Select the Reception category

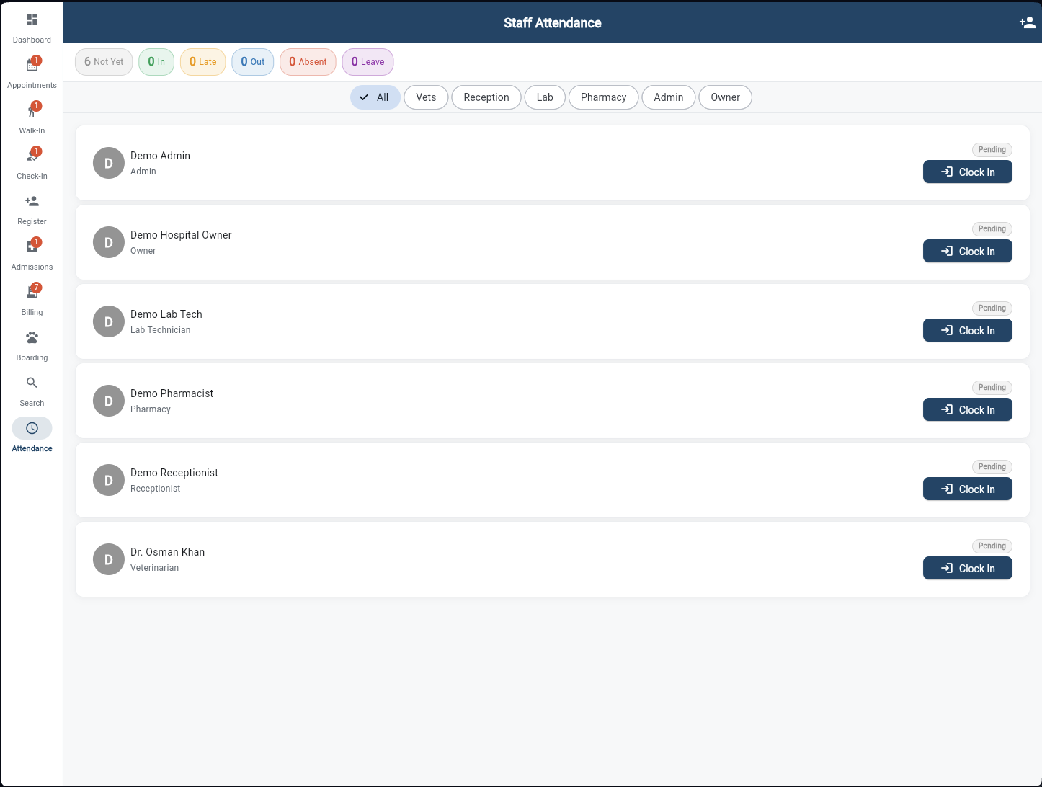pyautogui.click(x=486, y=97)
